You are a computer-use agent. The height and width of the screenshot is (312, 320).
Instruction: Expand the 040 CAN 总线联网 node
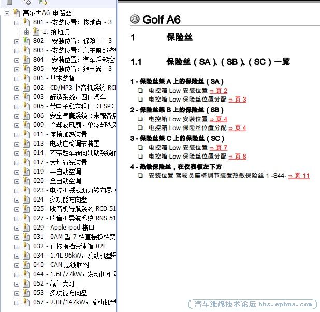17,266
